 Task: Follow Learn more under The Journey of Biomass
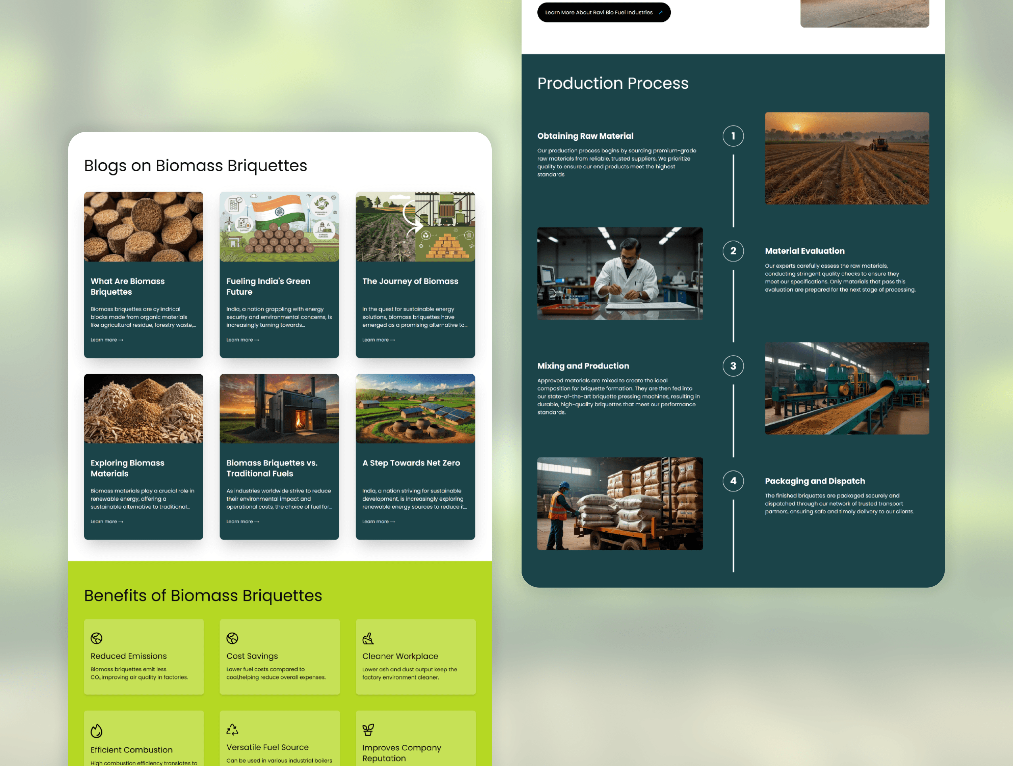click(x=379, y=340)
